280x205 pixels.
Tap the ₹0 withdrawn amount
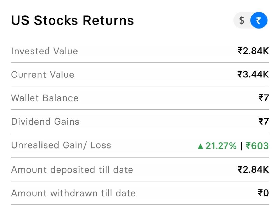click(263, 193)
